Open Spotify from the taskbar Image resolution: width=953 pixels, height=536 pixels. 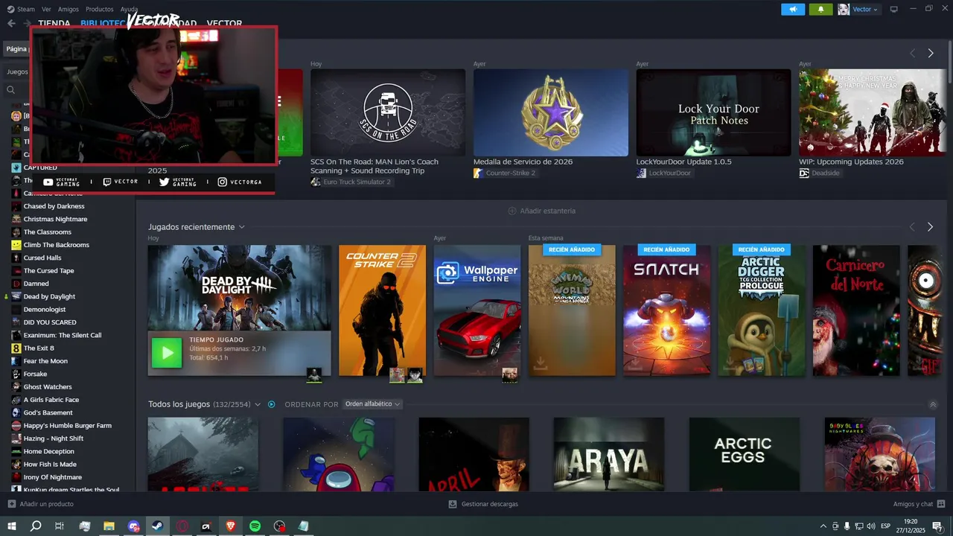(255, 526)
